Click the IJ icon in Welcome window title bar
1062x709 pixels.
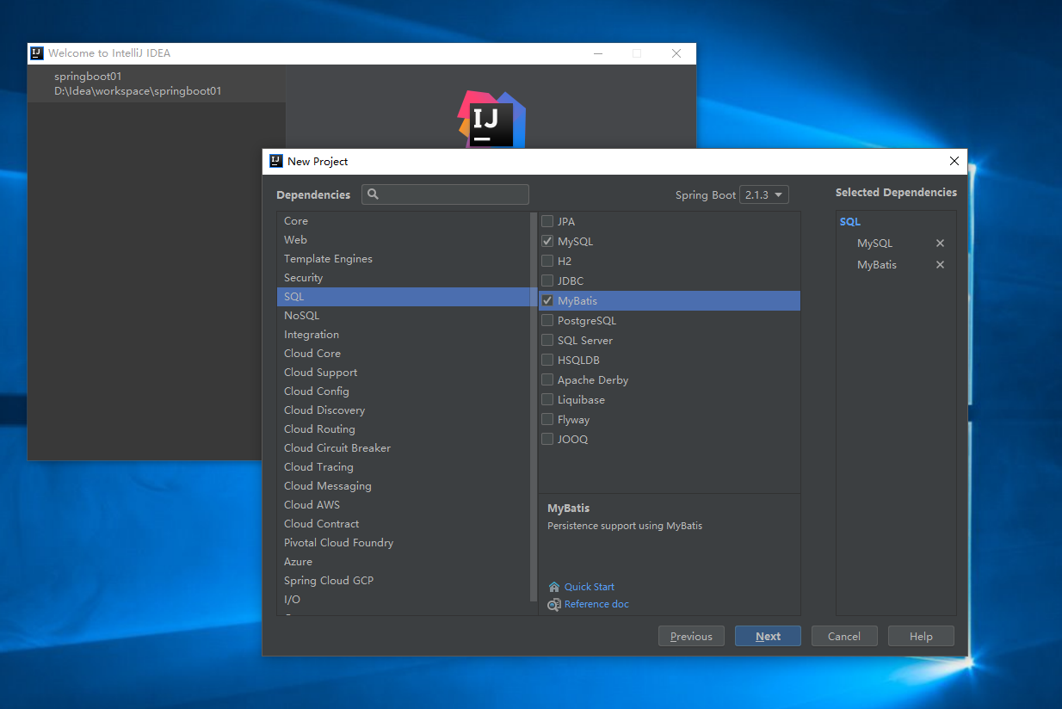tap(37, 53)
